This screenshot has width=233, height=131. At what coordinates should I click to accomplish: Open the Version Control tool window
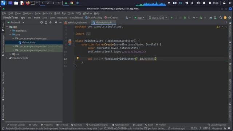coord(16,125)
